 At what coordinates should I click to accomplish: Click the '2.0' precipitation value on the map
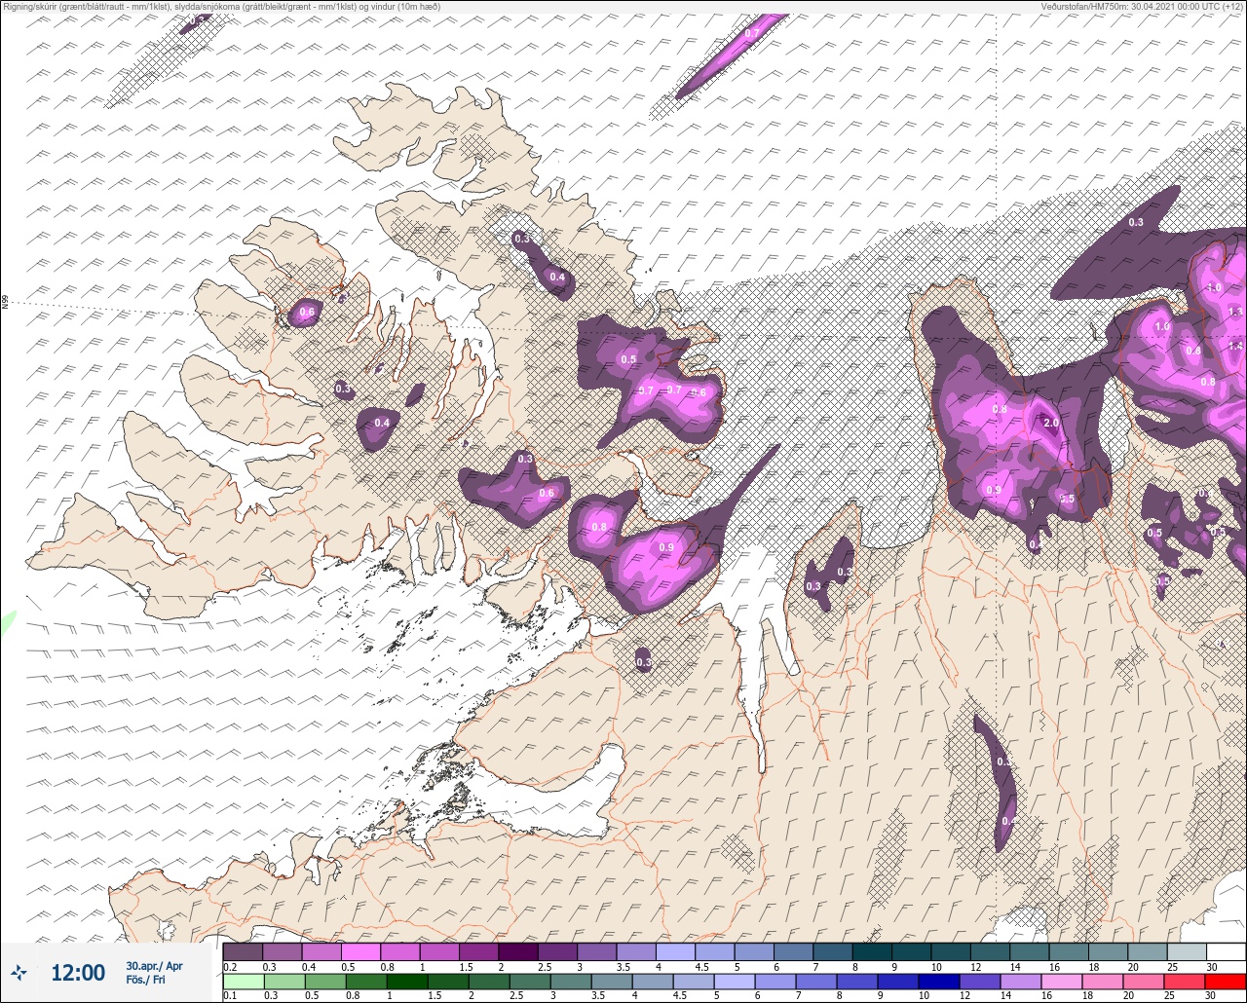[x=1051, y=424]
